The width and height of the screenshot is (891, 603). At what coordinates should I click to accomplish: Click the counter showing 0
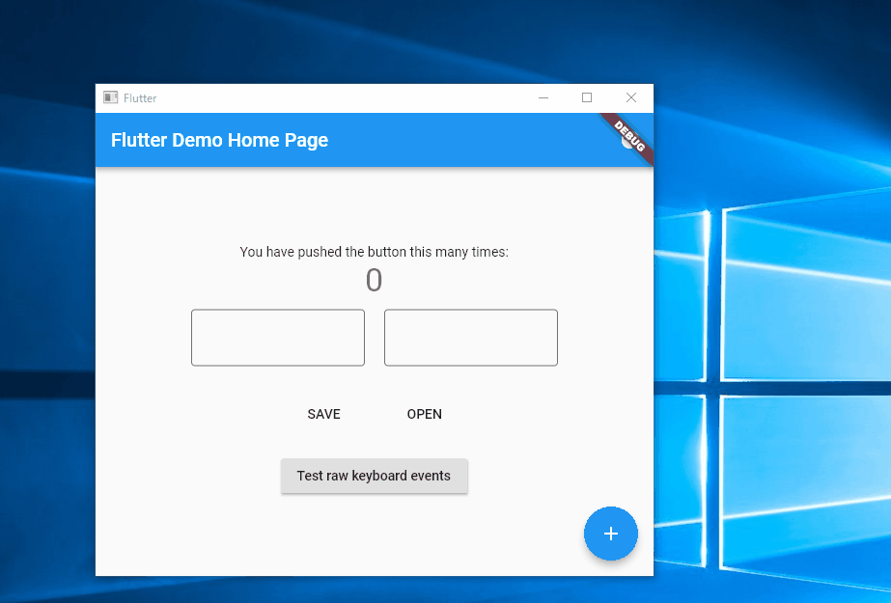click(x=374, y=280)
